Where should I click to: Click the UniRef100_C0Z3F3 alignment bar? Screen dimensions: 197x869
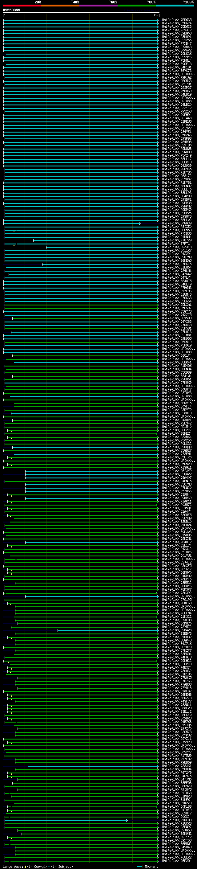coord(102,247)
